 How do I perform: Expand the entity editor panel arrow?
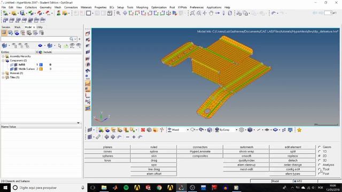(x=79, y=123)
